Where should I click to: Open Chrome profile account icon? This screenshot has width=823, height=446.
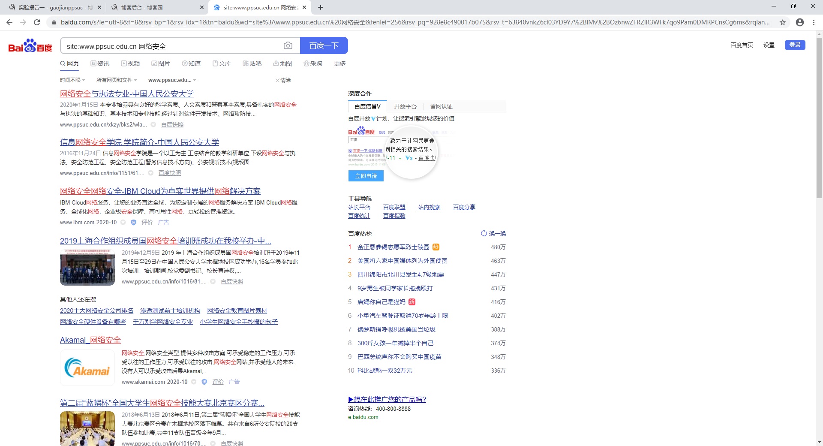tap(799, 22)
